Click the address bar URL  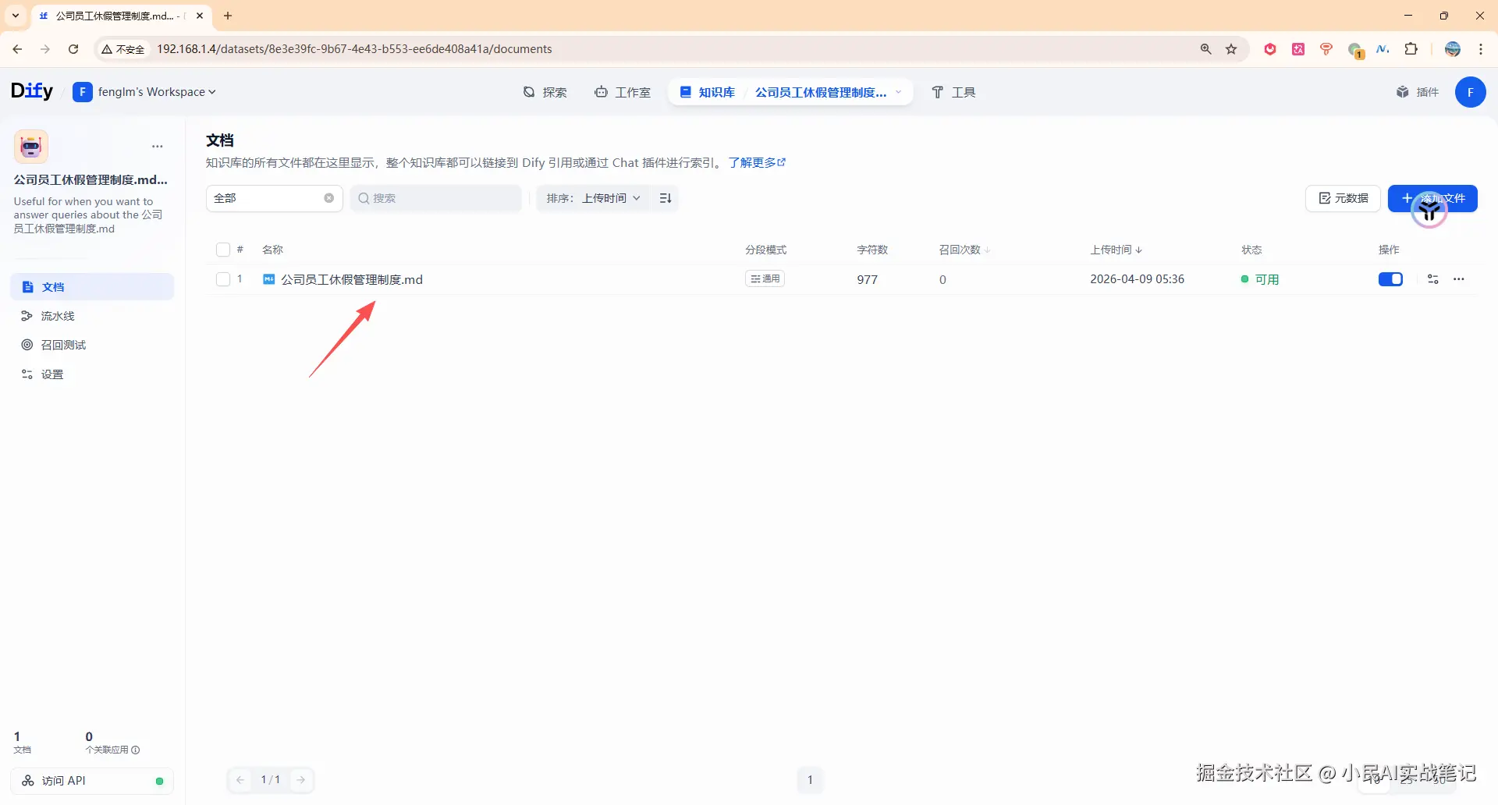pyautogui.click(x=355, y=49)
